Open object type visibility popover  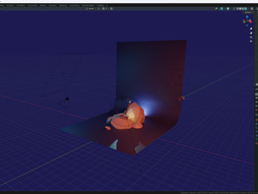217,9
